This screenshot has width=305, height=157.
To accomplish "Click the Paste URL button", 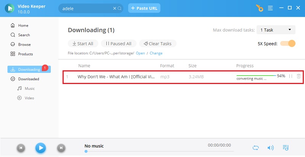I will [x=144, y=8].
